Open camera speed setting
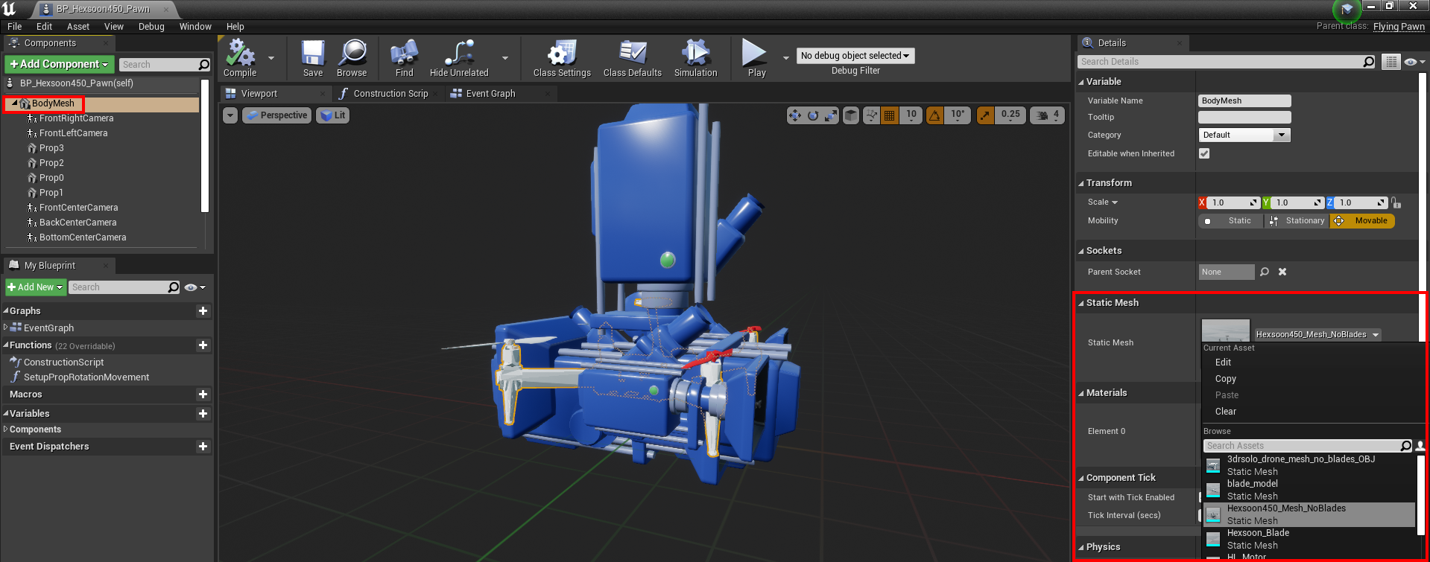 click(x=1047, y=115)
